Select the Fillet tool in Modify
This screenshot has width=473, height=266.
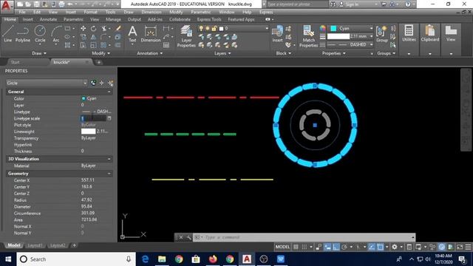104,37
